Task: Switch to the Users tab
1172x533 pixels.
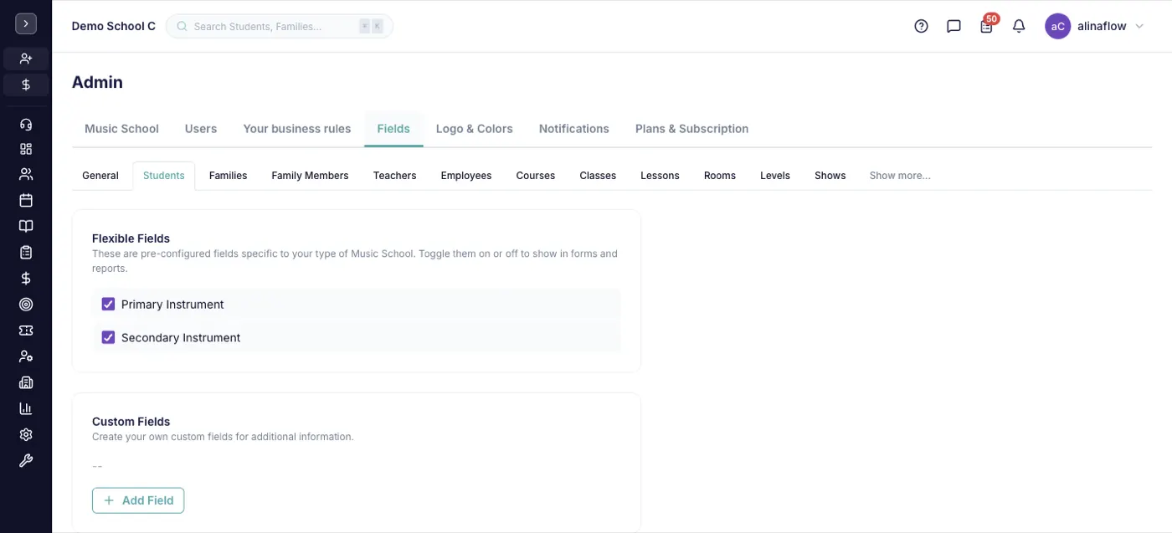Action: (x=201, y=129)
